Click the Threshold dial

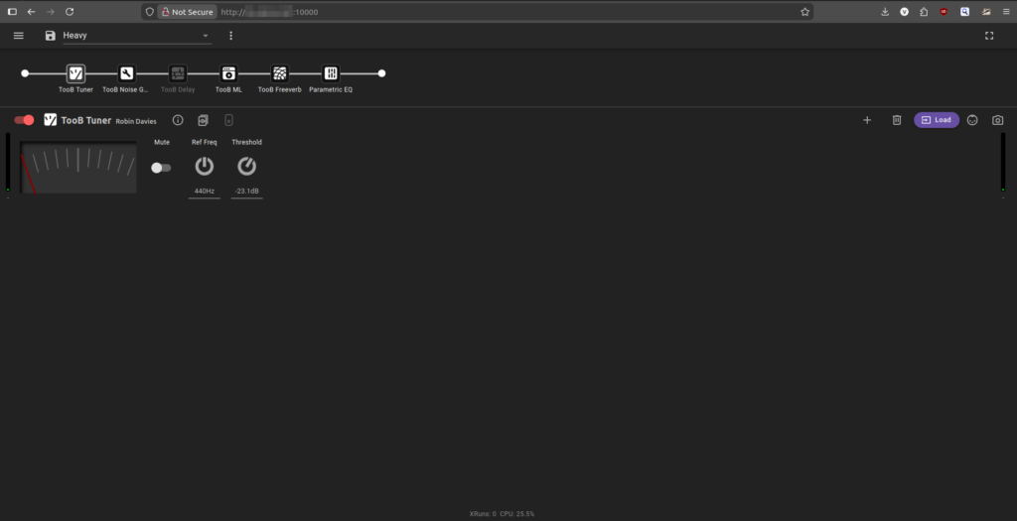pyautogui.click(x=246, y=166)
